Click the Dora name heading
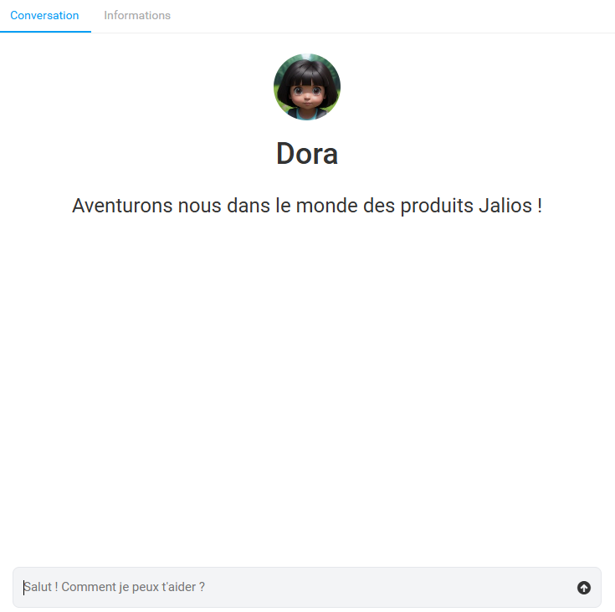 307,154
